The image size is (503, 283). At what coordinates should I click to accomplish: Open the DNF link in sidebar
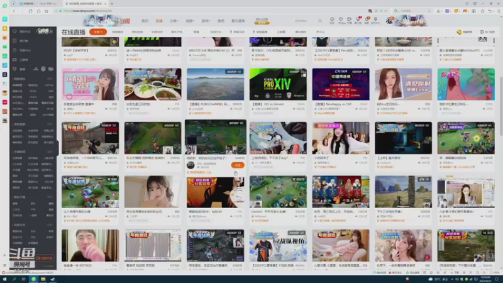coord(51,91)
